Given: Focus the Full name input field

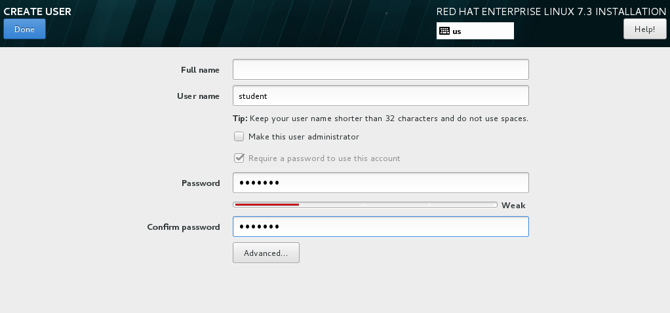Looking at the screenshot, I should click(x=381, y=69).
